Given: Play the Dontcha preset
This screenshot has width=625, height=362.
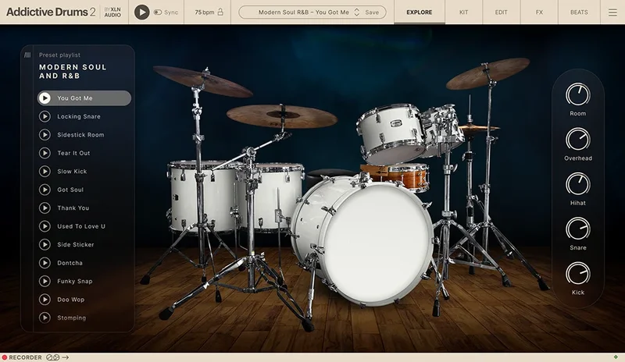Looking at the screenshot, I should 45,263.
